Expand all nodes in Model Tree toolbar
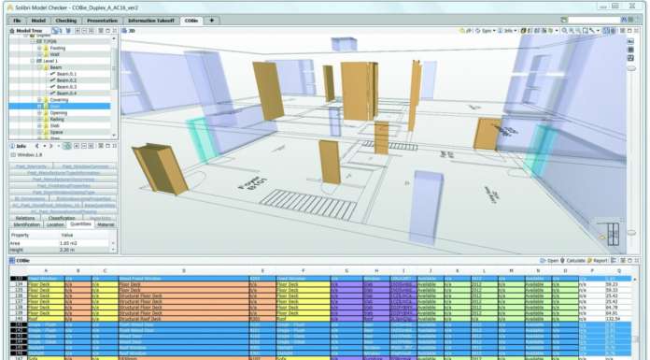Image resolution: width=650 pixels, height=360 pixels. click(78, 31)
